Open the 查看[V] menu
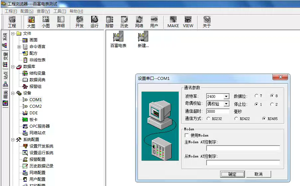 (43, 11)
